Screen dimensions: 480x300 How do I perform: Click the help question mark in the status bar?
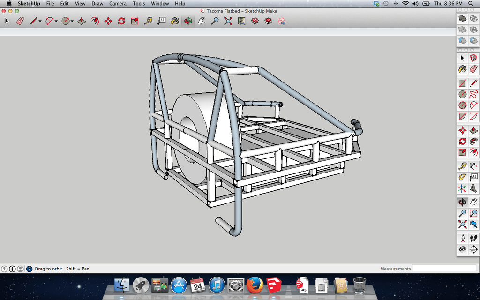[x=30, y=269]
